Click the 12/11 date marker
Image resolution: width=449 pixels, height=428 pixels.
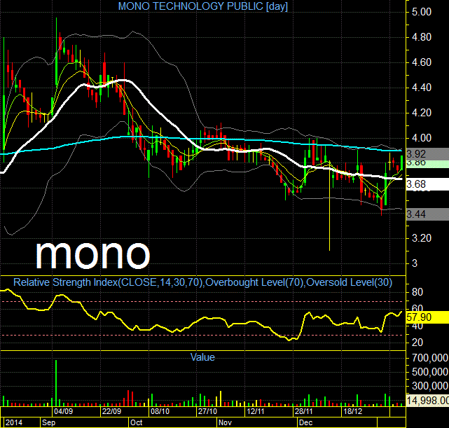(x=255, y=411)
